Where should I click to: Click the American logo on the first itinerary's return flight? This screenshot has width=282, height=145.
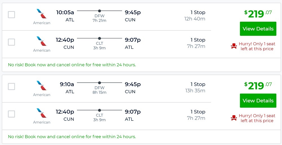pyautogui.click(x=42, y=41)
